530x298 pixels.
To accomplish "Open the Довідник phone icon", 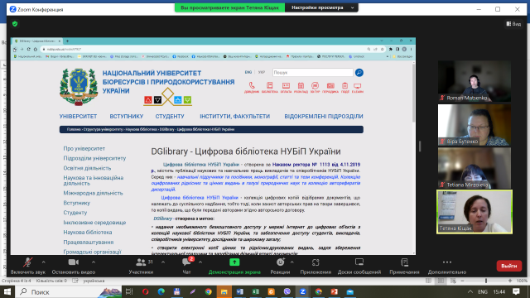I will [252, 87].
